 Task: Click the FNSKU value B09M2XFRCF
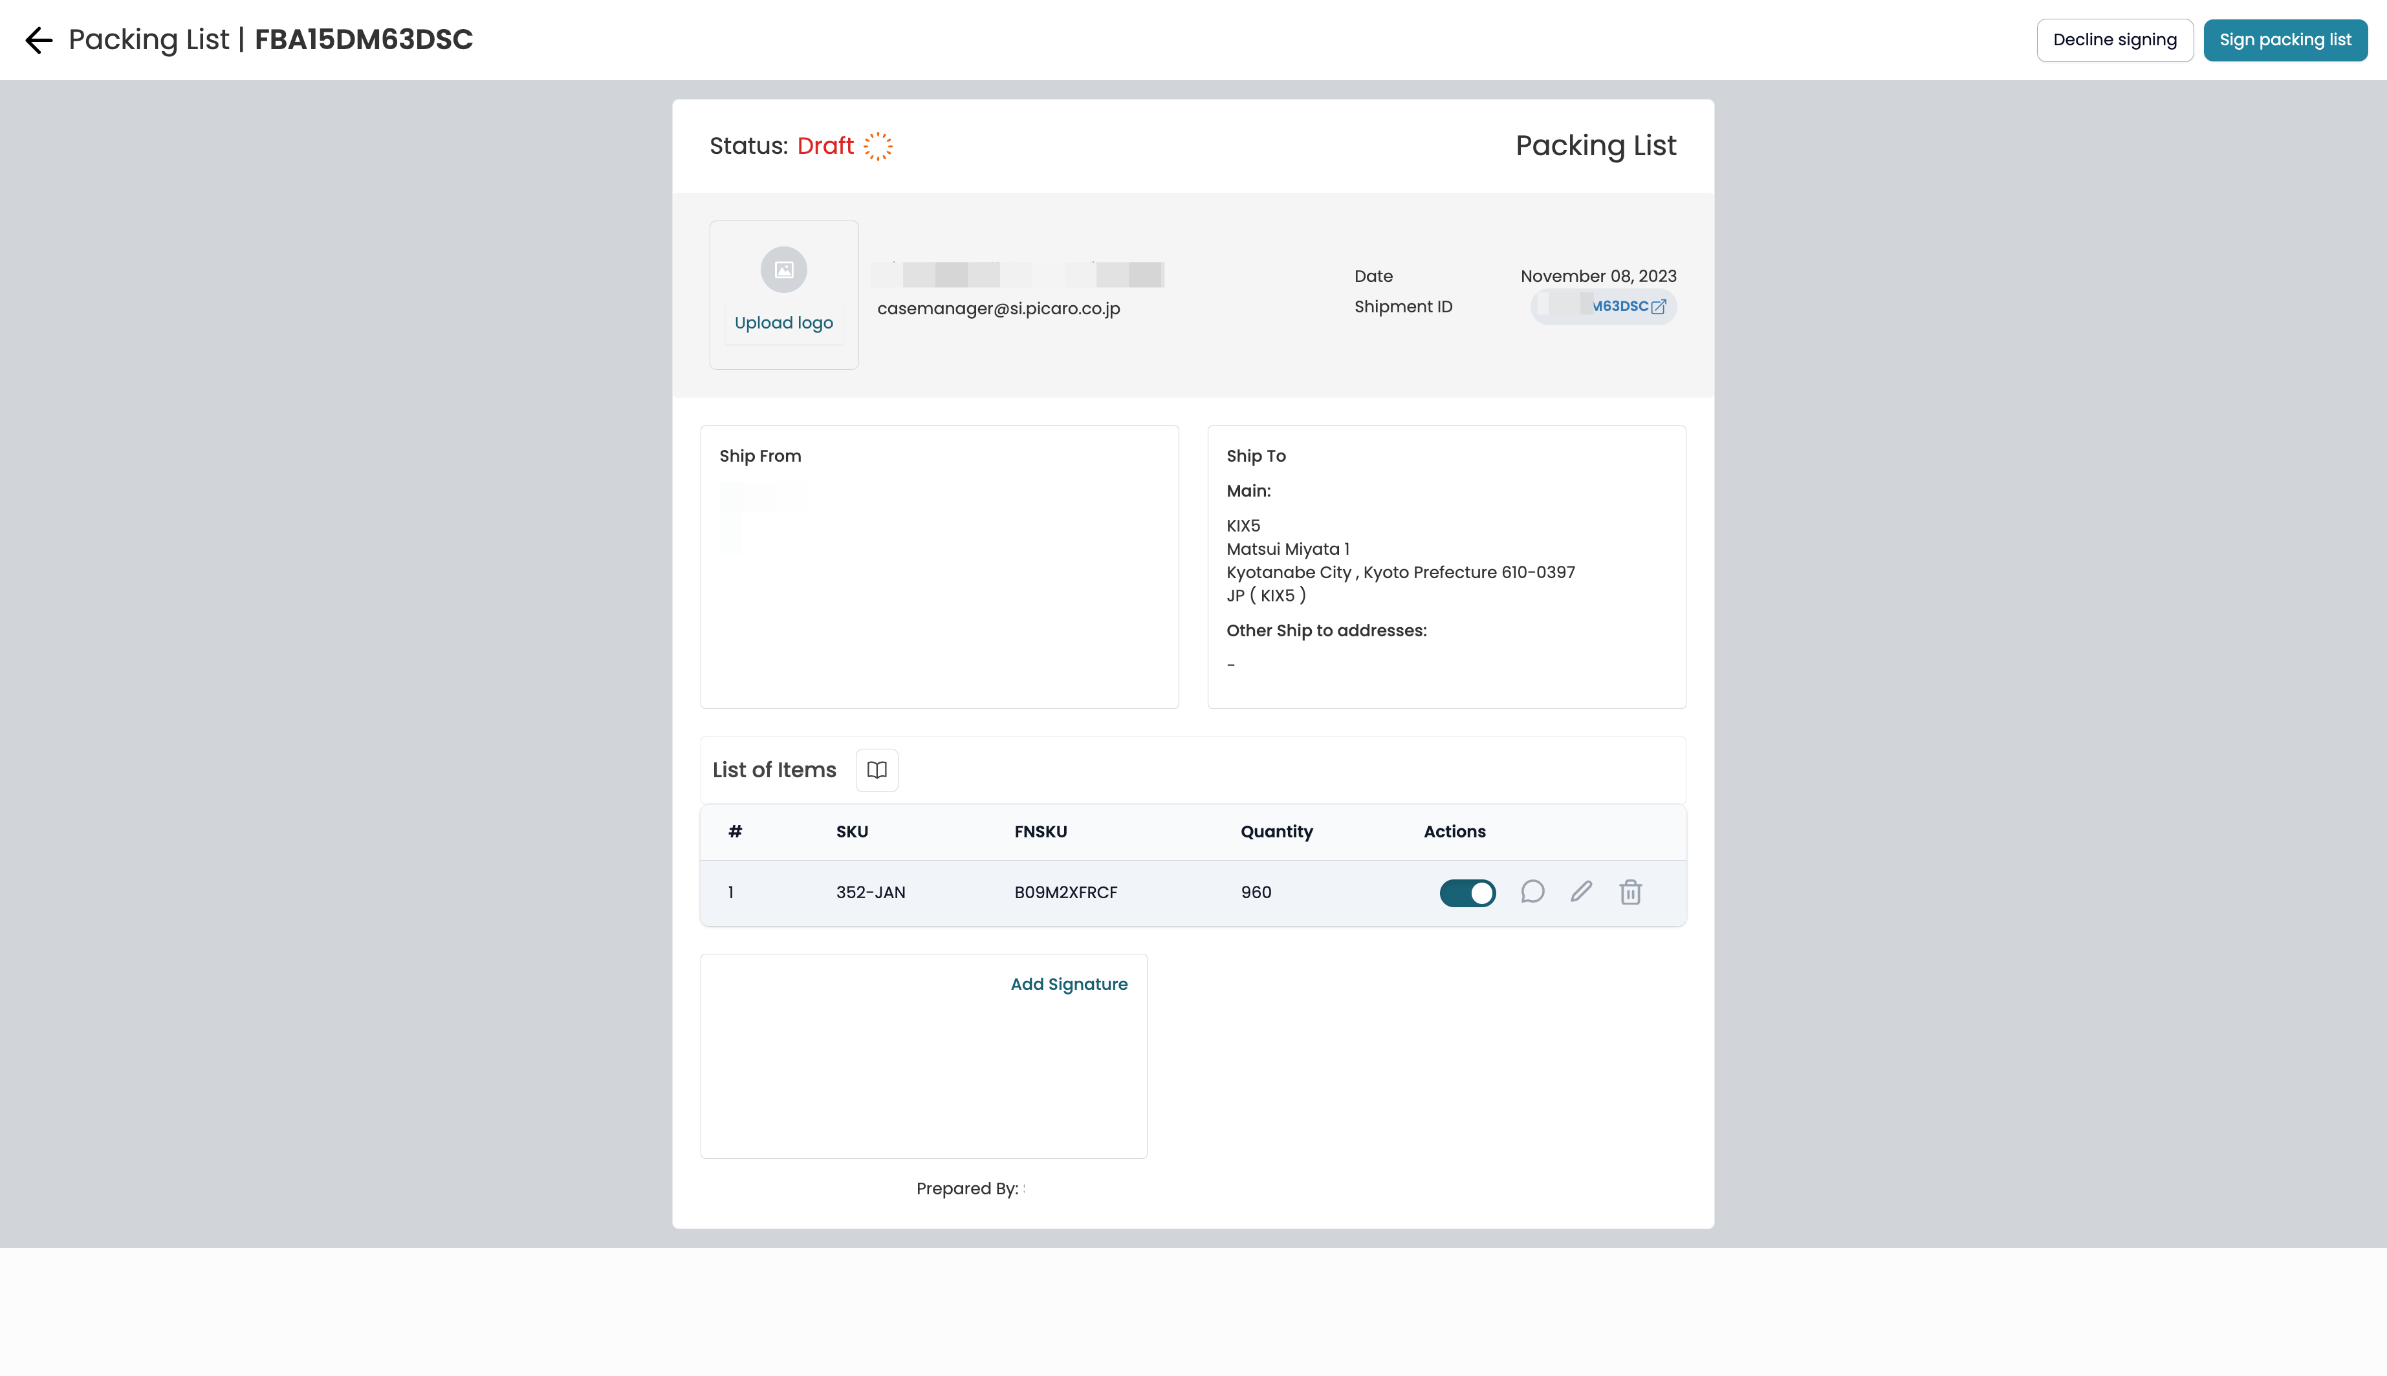tap(1065, 893)
